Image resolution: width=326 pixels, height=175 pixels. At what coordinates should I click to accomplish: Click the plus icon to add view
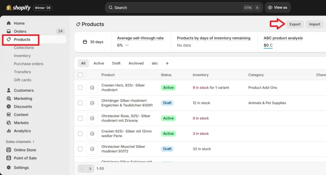[167, 63]
